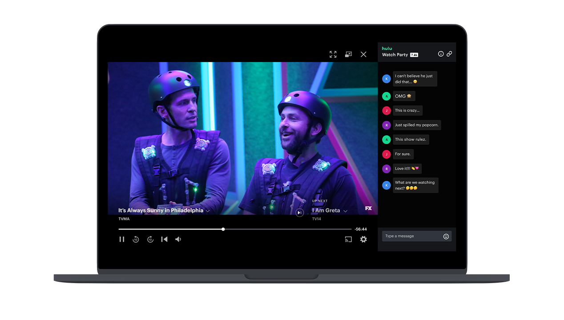Open emoji picker in message box

(446, 236)
